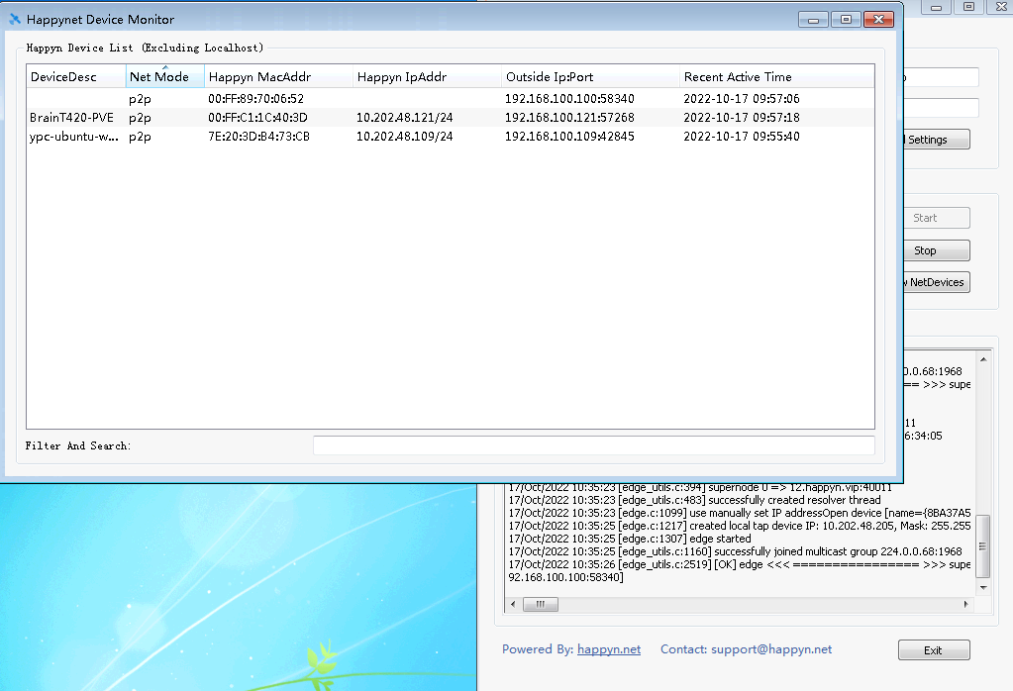Focus the Filter And Search input field

click(594, 445)
